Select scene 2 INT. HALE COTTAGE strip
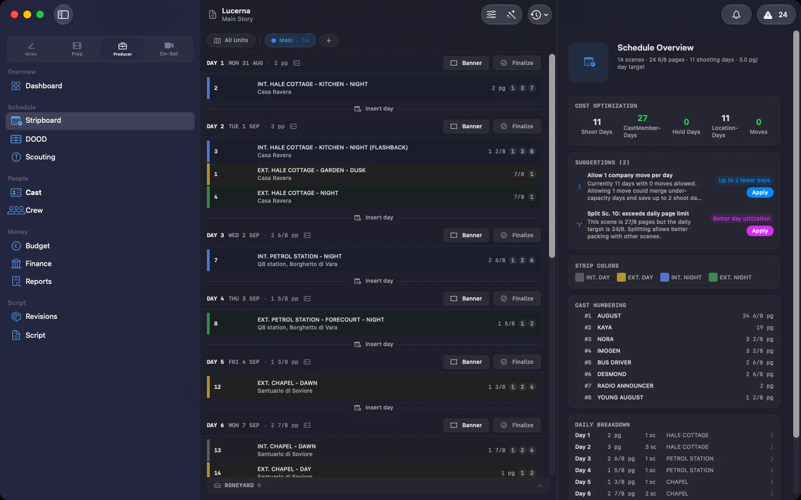 [374, 88]
